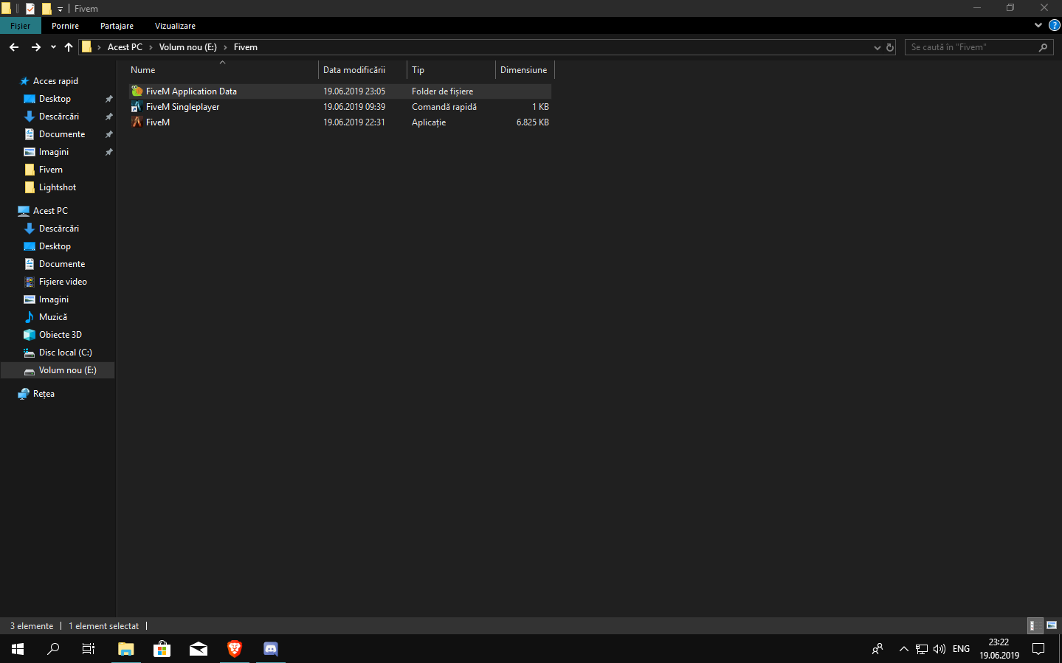Open Discord from taskbar

(271, 649)
